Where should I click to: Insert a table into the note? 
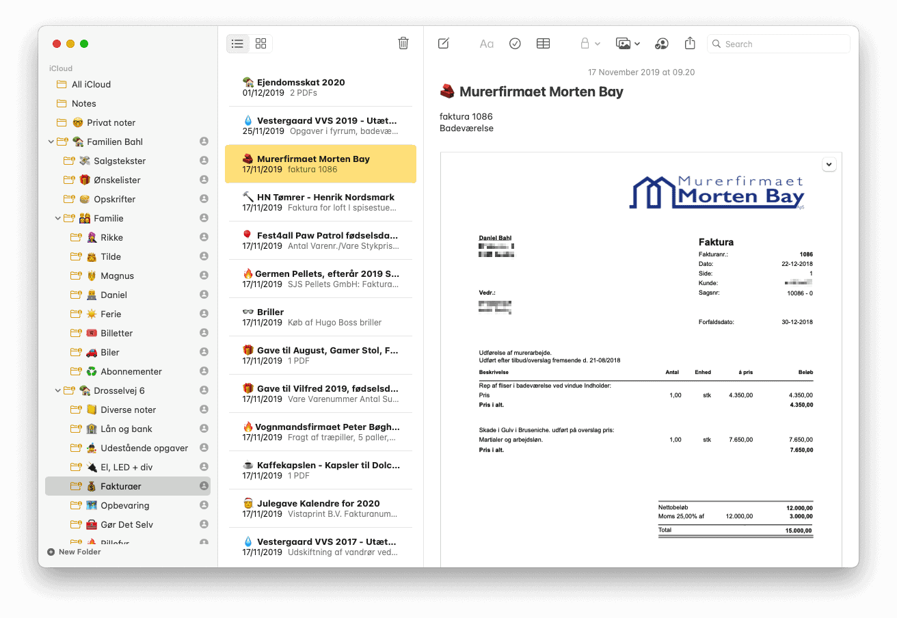pos(543,44)
